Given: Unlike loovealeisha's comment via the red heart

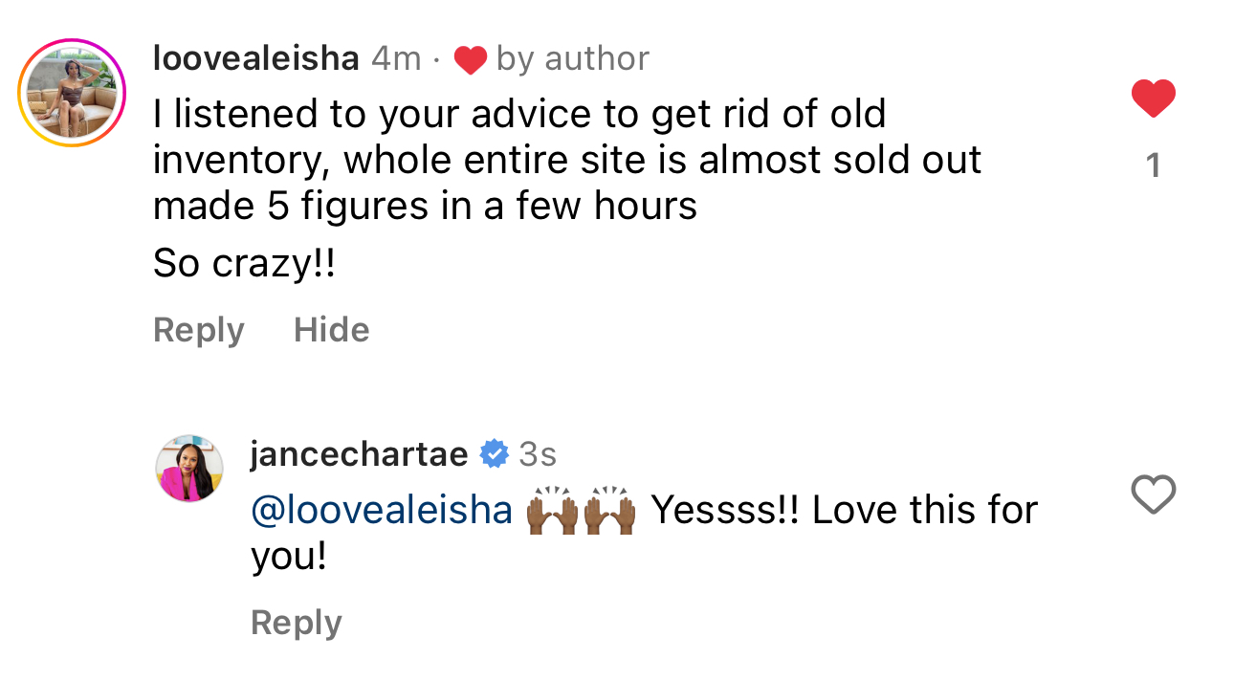Looking at the screenshot, I should click(1153, 99).
